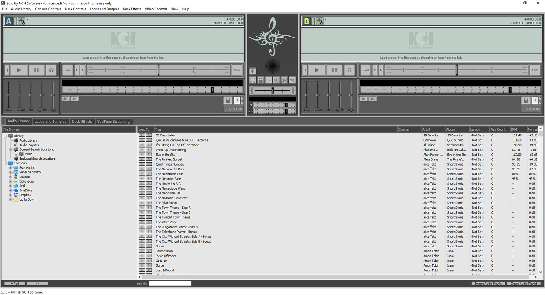Click the master speaker volume slider

275,105
